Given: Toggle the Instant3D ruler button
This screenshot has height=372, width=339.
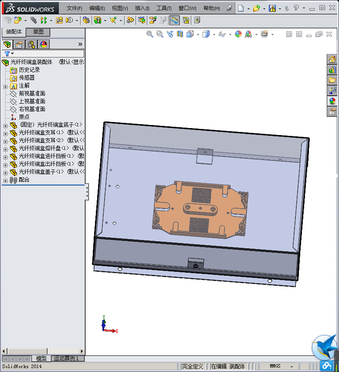Looking at the screenshot, I should pyautogui.click(x=174, y=20).
